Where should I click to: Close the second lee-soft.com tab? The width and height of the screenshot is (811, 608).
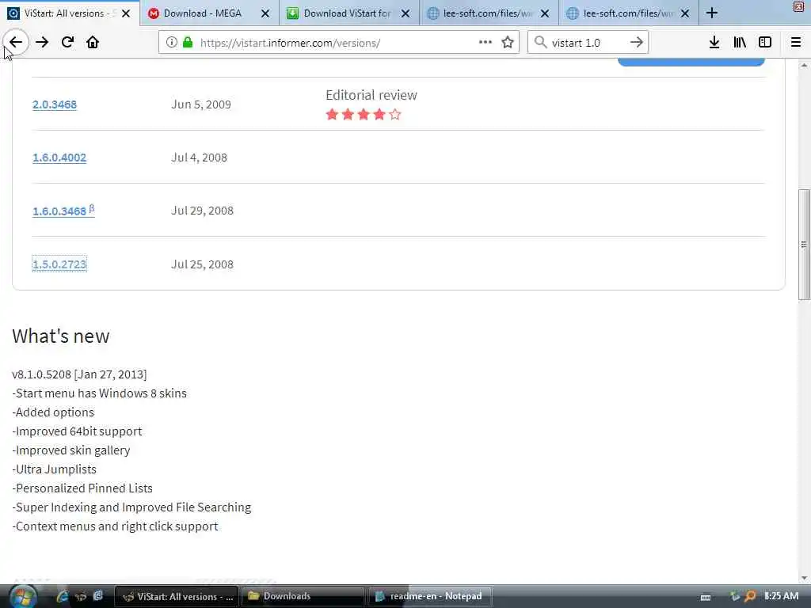click(685, 13)
